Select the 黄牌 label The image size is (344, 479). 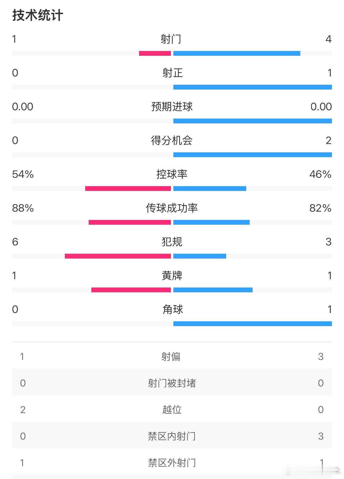pos(172,276)
